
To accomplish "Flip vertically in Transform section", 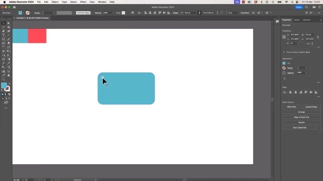I will point(312,43).
